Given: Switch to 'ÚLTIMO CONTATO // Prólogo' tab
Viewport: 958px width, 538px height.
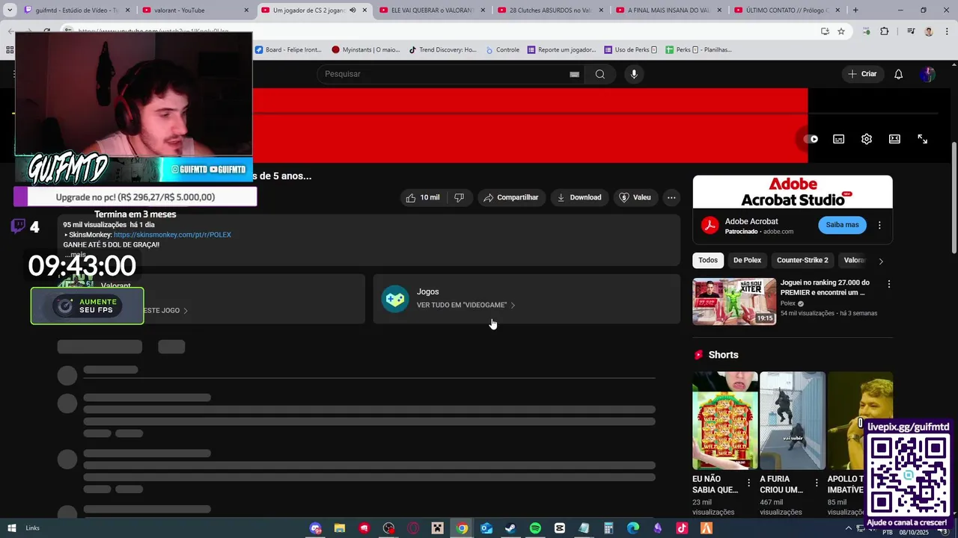Looking at the screenshot, I should tap(787, 10).
